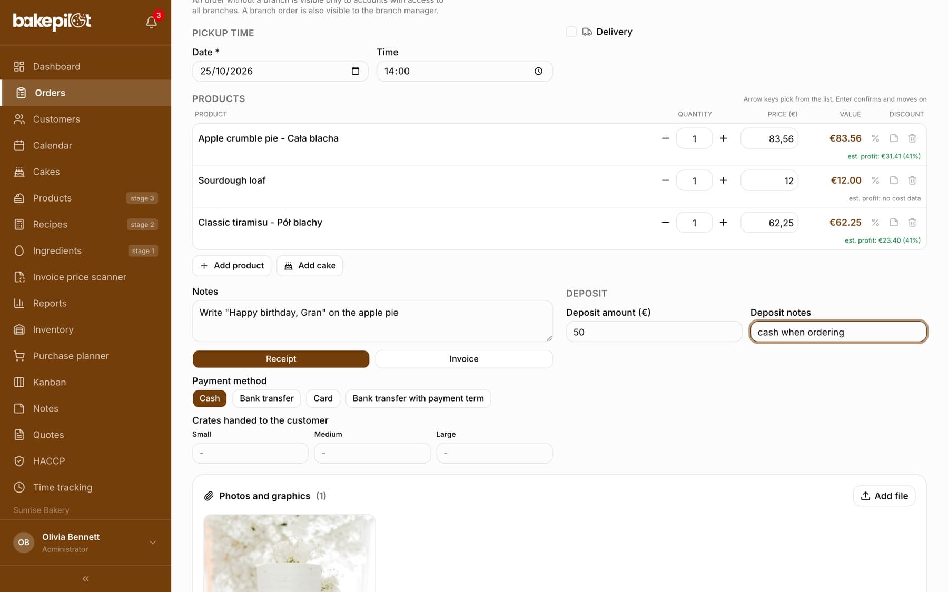Delete the Apple crumble pie row
Image resolution: width=948 pixels, height=592 pixels.
click(912, 138)
